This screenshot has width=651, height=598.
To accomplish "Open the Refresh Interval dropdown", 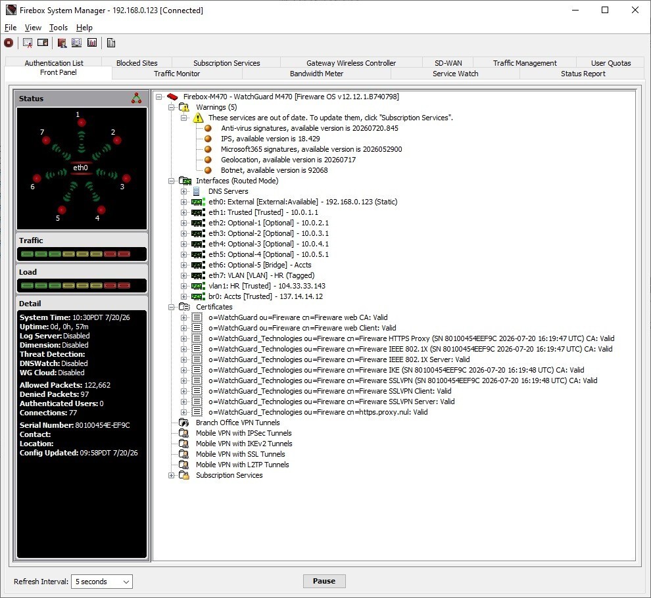I will (102, 582).
